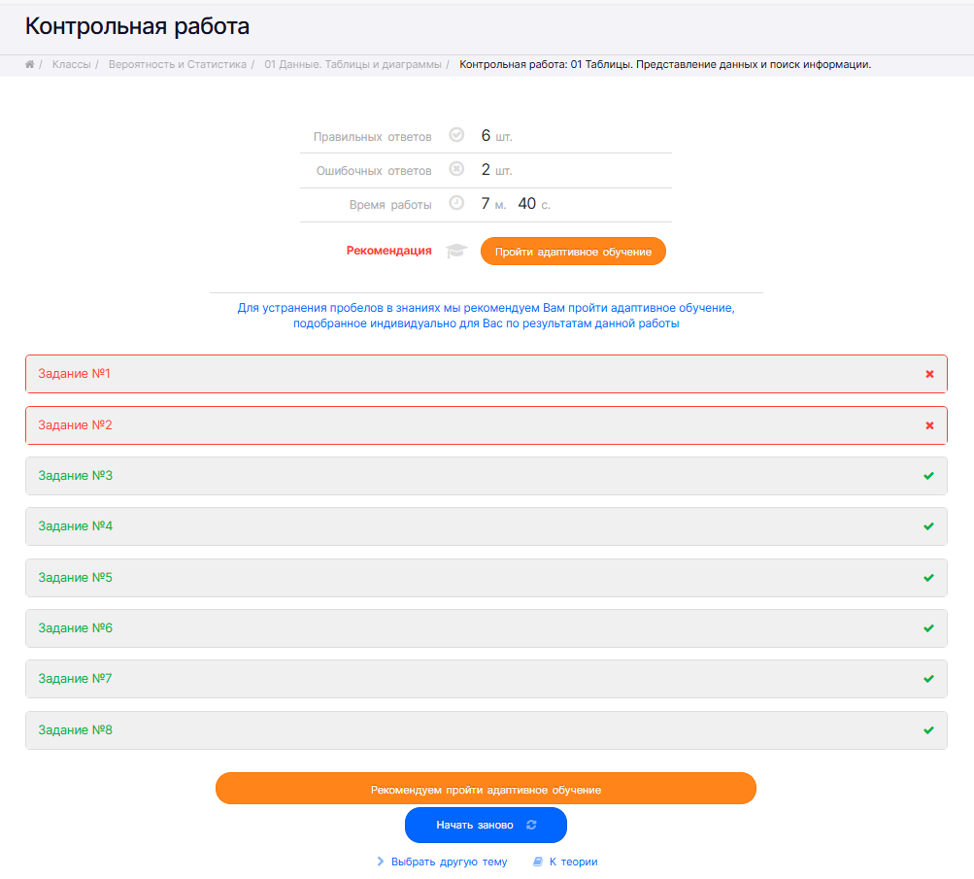This screenshot has height=879, width=974.
Task: Click the blue text starting Для устранения пробелов
Action: (x=486, y=316)
